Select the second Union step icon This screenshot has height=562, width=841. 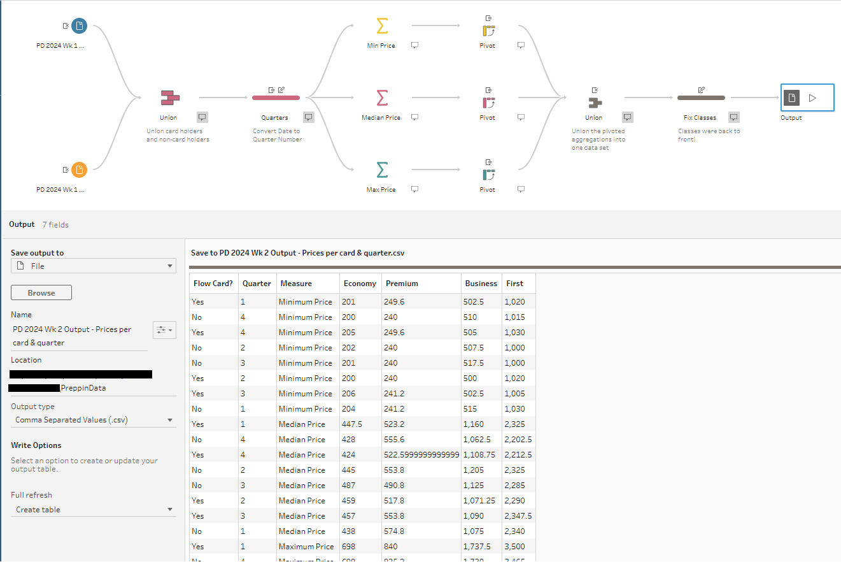[x=595, y=102]
